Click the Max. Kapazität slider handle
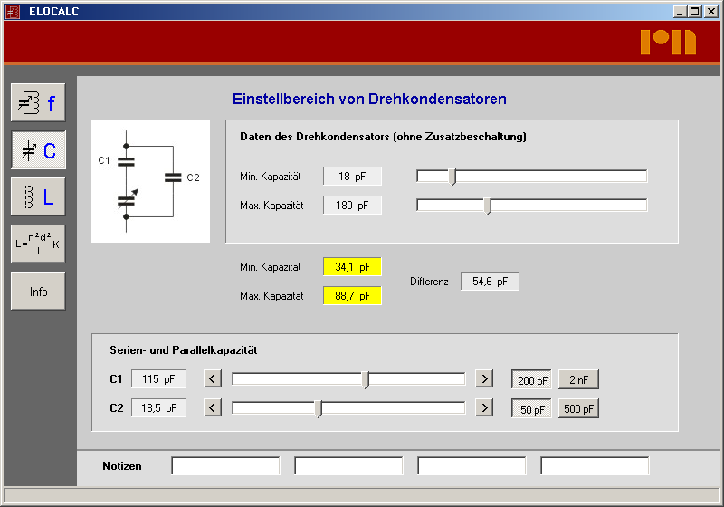Image resolution: width=724 pixels, height=507 pixels. pos(489,206)
